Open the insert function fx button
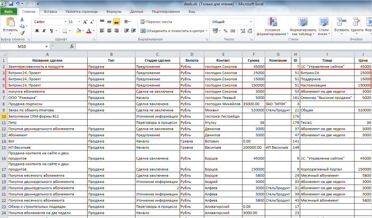This screenshot has width=372, height=218. coord(72,47)
